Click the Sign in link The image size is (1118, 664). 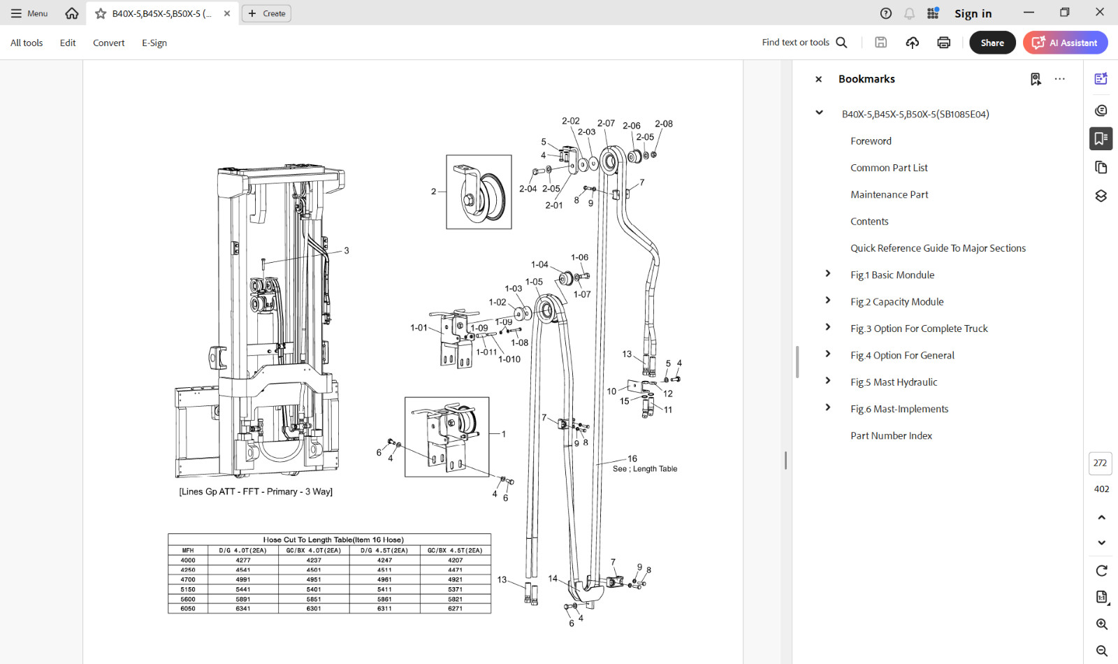click(973, 13)
